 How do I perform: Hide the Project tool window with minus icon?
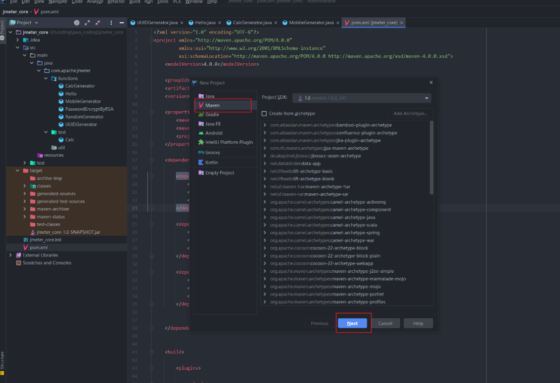click(121, 23)
